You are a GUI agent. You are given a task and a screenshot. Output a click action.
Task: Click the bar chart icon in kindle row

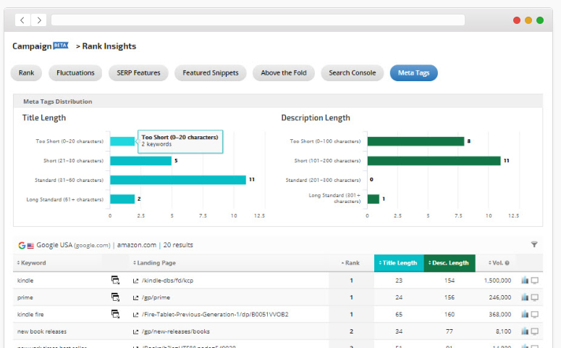pos(525,280)
